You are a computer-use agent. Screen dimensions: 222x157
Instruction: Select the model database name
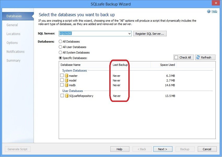[x=73, y=80]
